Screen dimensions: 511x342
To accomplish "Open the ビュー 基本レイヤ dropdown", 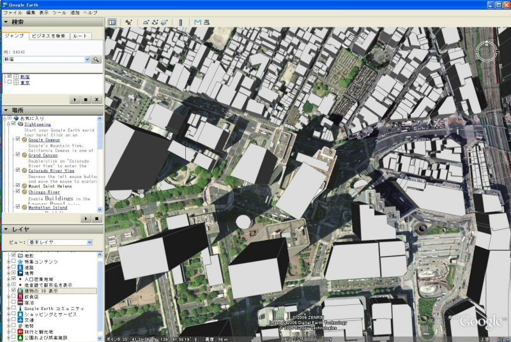I will click(x=61, y=242).
